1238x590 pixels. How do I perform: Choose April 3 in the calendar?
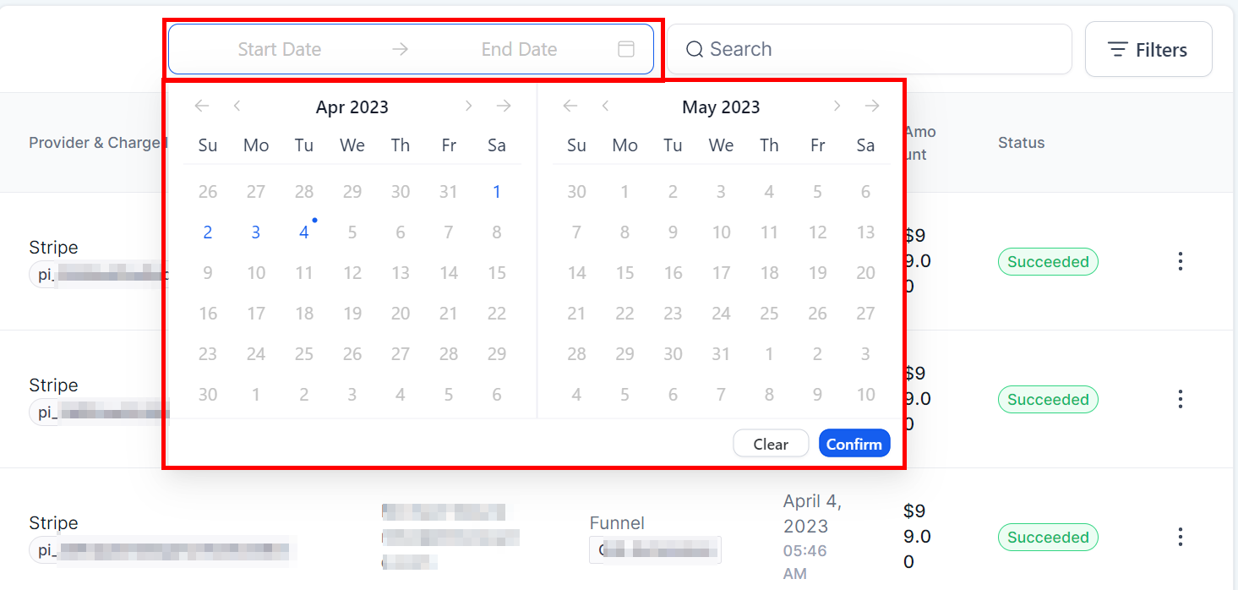256,232
